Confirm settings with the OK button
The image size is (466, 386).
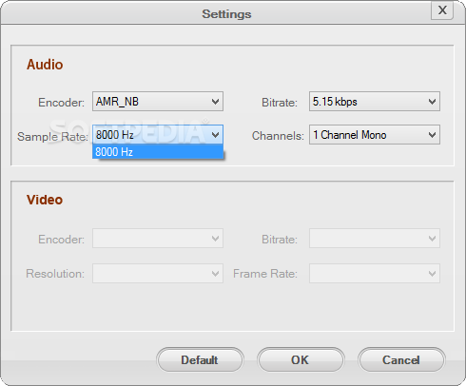click(301, 360)
